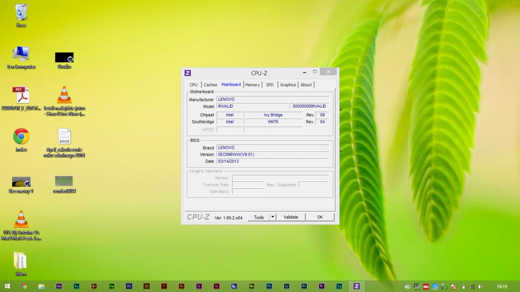Open the network signal tray icon
The width and height of the screenshot is (520, 292).
(x=472, y=286)
